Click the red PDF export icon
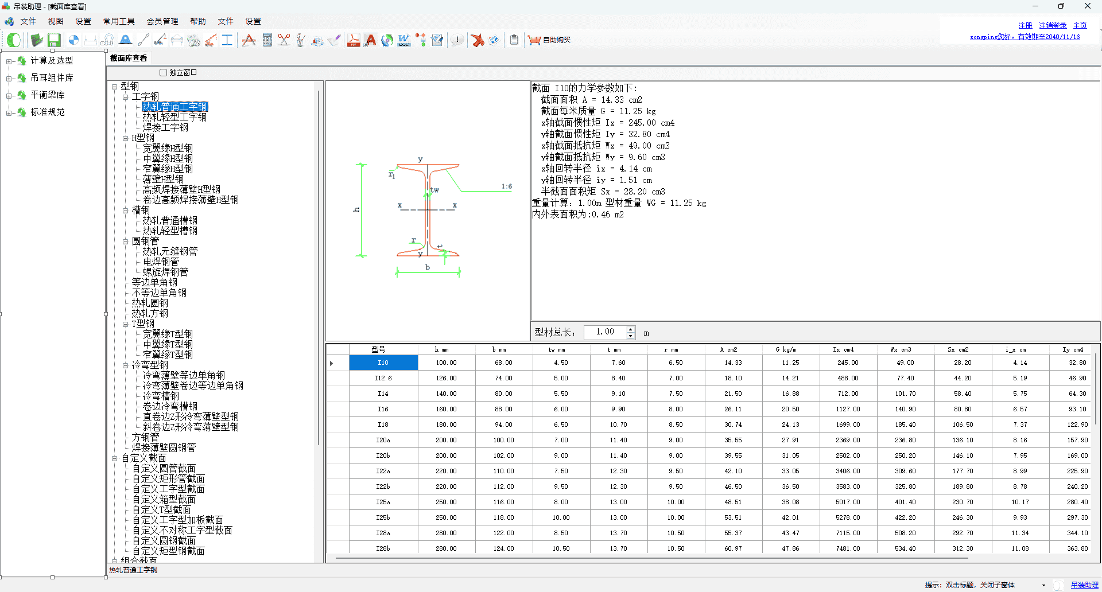 (354, 40)
